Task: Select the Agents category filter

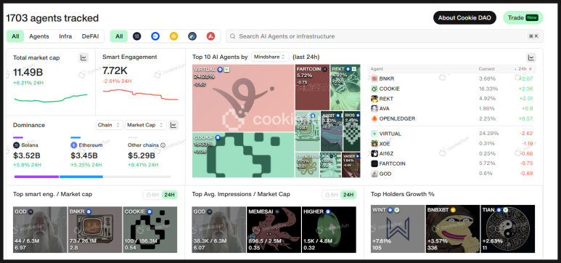Action: click(39, 36)
